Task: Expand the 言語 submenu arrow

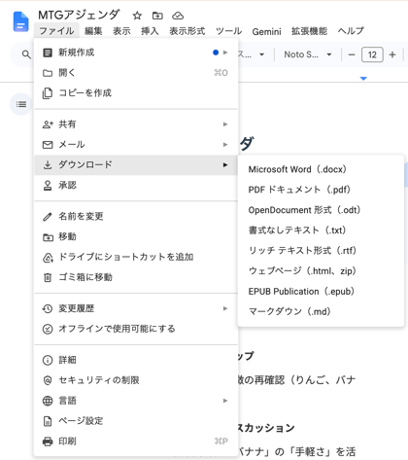Action: 225,401
